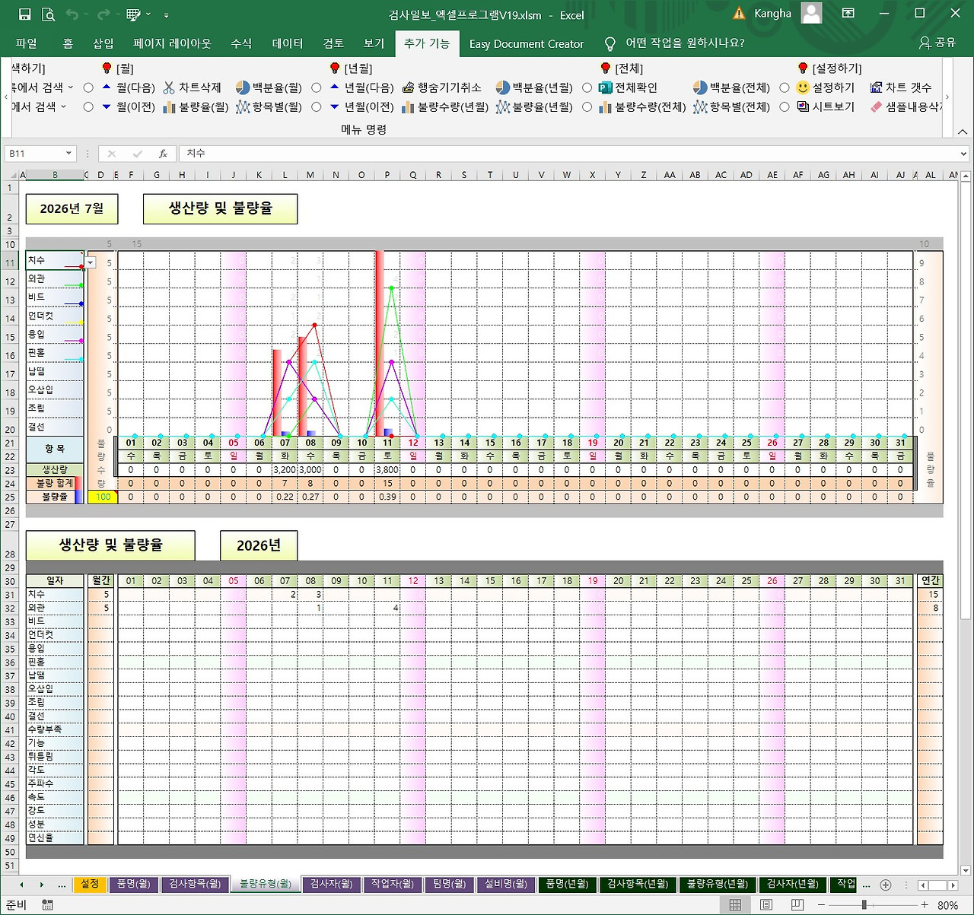The height and width of the screenshot is (915, 974).
Task: Click the 공유 share button
Action: 937,43
